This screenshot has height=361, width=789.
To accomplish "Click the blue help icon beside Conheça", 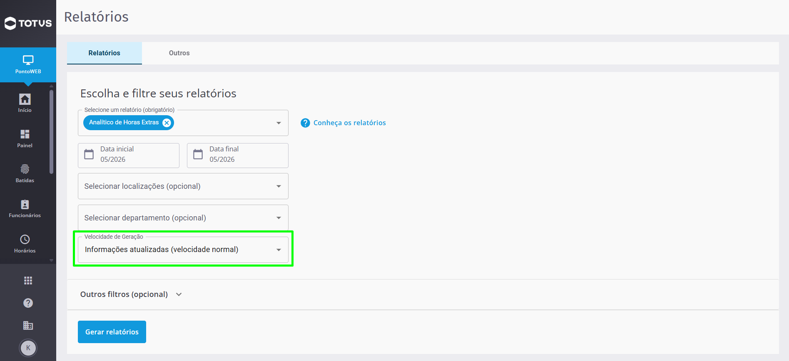I will (305, 123).
